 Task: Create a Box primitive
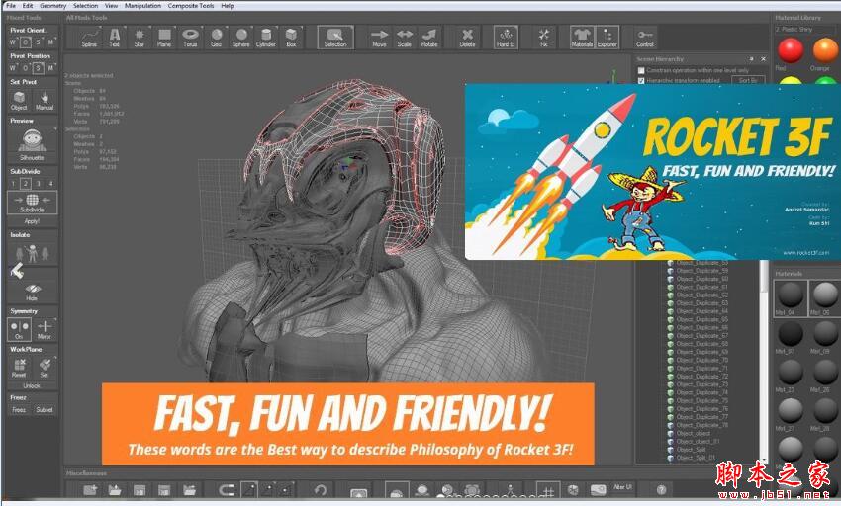click(291, 38)
